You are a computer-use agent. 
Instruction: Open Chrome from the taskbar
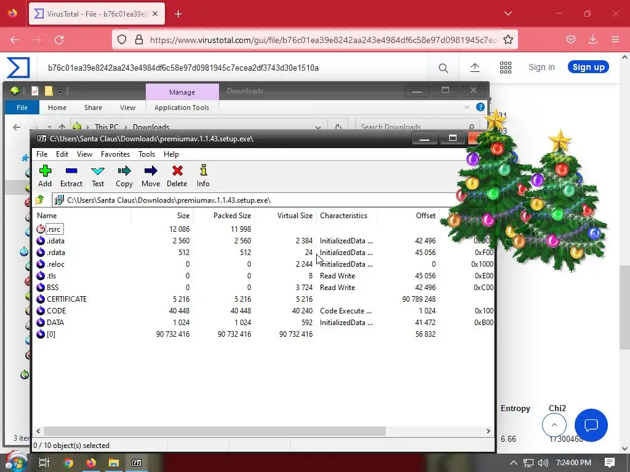coord(68,463)
